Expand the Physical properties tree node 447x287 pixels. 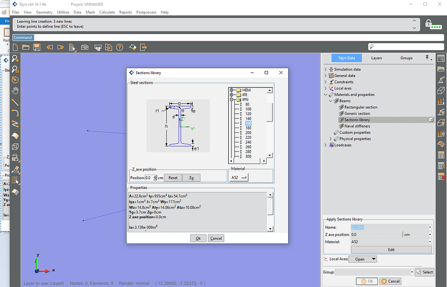coord(331,139)
